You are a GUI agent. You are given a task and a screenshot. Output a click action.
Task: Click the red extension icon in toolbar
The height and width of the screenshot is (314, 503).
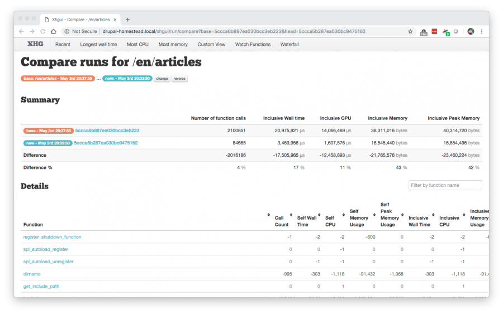434,31
